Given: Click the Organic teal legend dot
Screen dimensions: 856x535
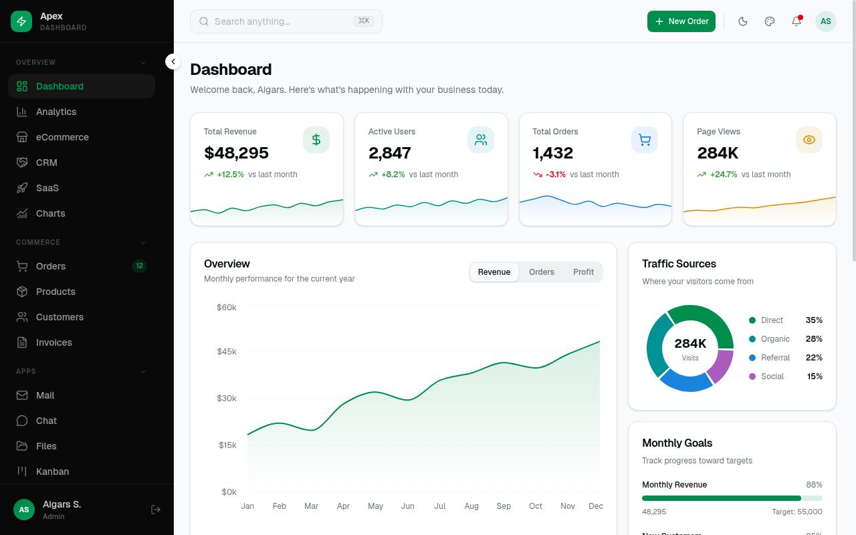Looking at the screenshot, I should pos(752,339).
